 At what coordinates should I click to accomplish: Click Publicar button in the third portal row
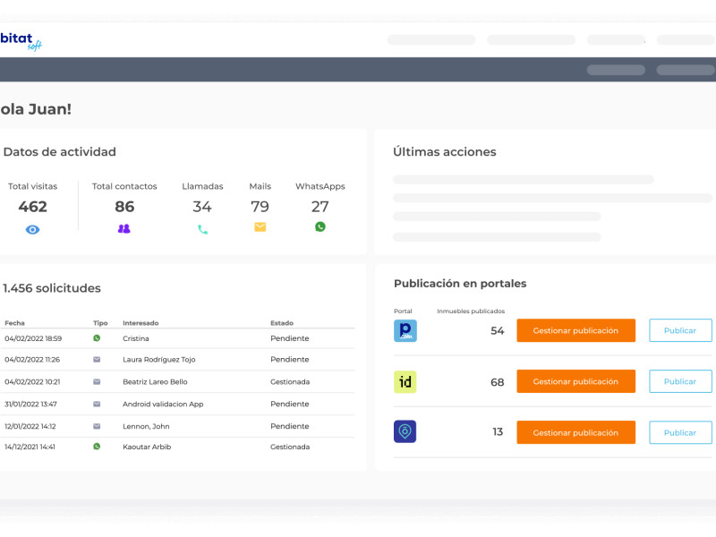coord(680,432)
